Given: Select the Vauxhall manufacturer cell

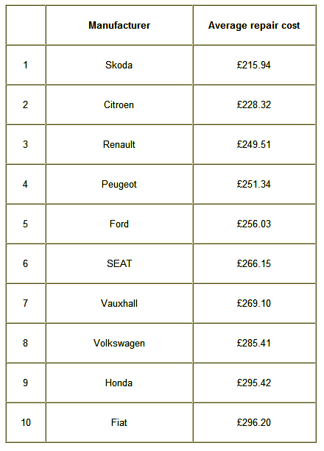Looking at the screenshot, I should (119, 303).
